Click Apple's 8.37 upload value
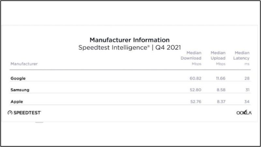Screen dimensions: 261x147 [x=220, y=102]
